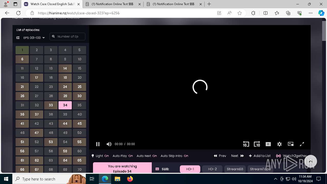Open Favorites list

click(277, 13)
